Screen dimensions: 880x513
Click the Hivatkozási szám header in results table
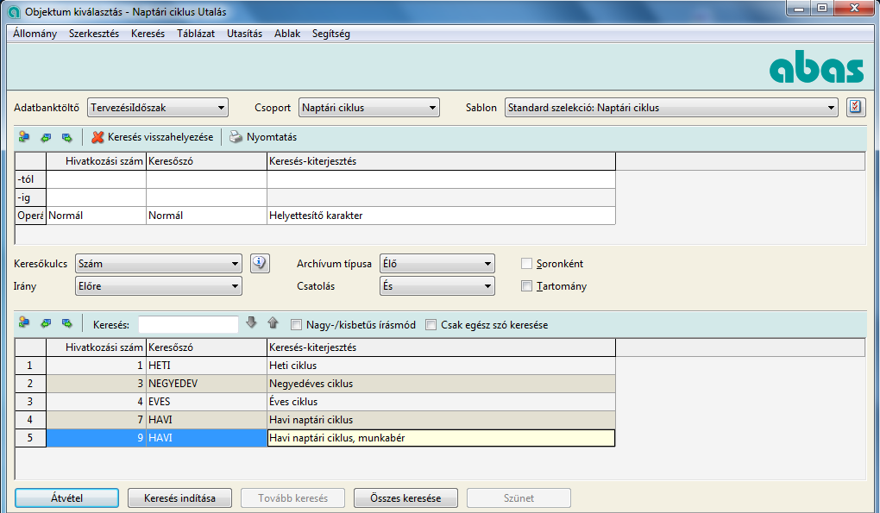coord(96,347)
